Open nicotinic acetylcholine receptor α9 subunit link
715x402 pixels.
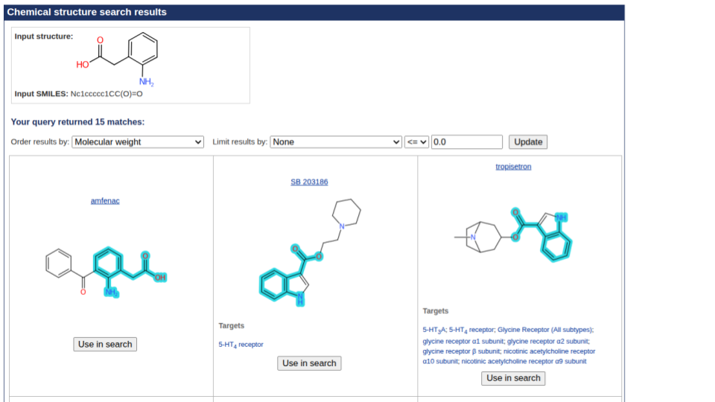point(524,361)
